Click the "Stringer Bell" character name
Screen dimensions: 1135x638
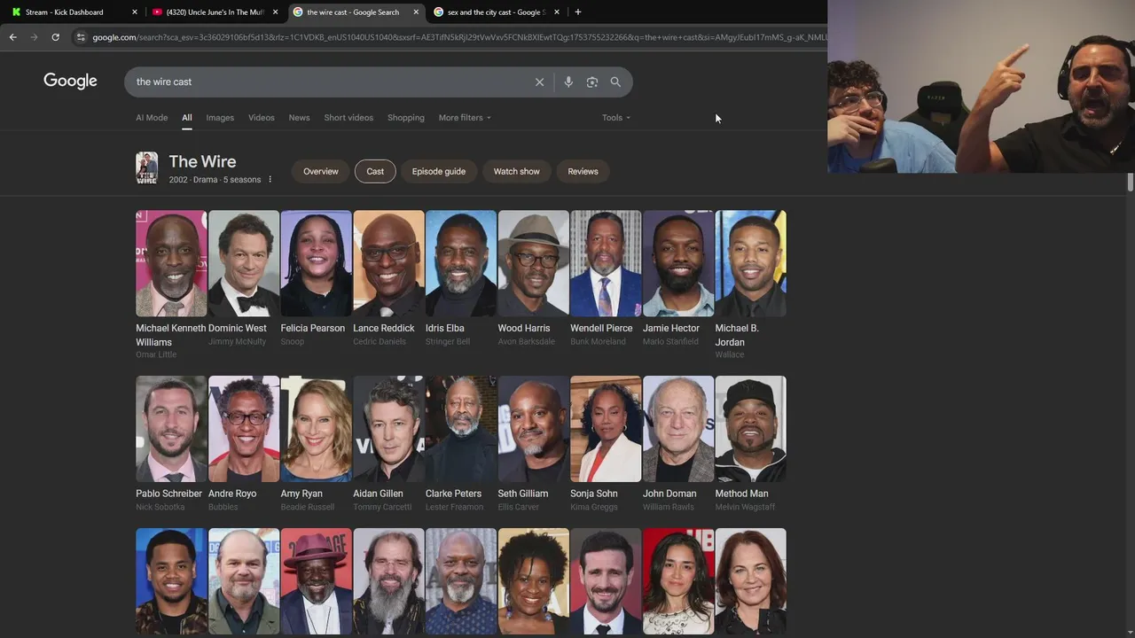point(448,341)
